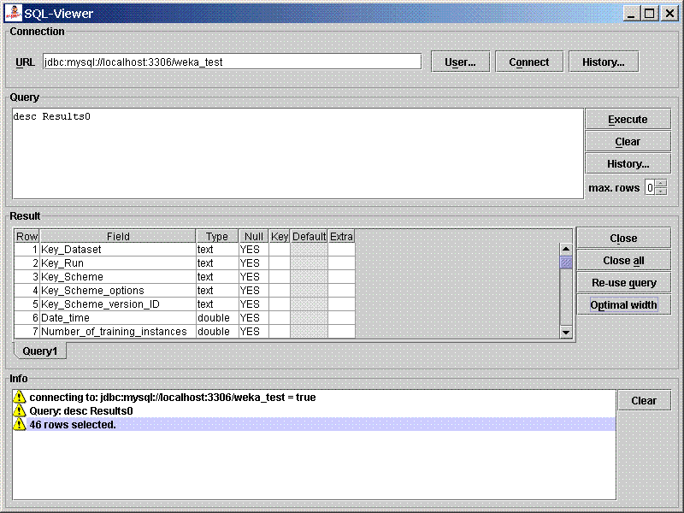This screenshot has height=513, width=684.
Task: Open the User... credentials dialog
Action: (x=460, y=62)
